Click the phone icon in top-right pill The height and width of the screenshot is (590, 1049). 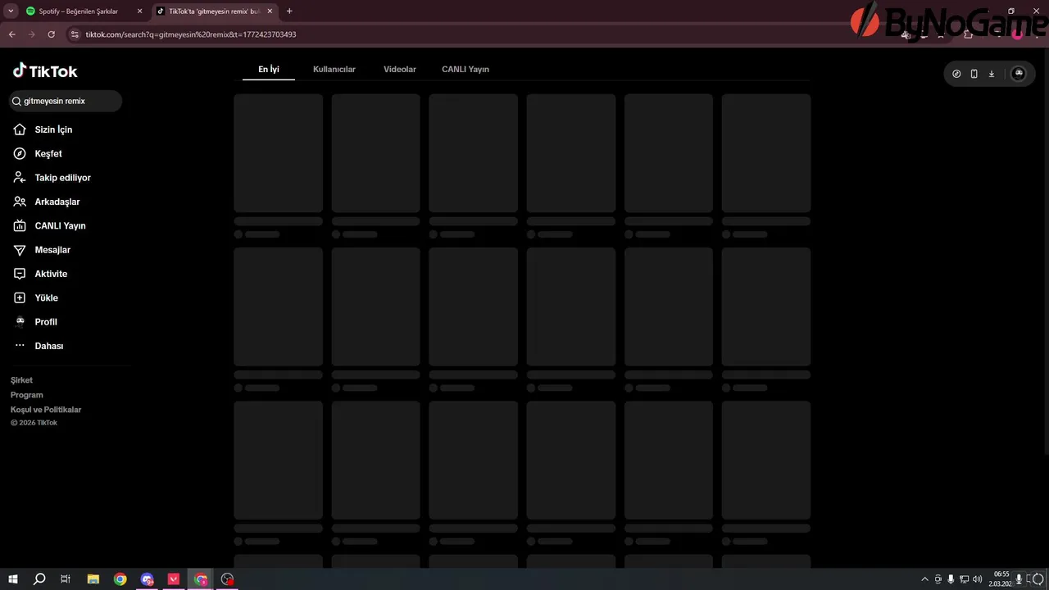tap(974, 74)
